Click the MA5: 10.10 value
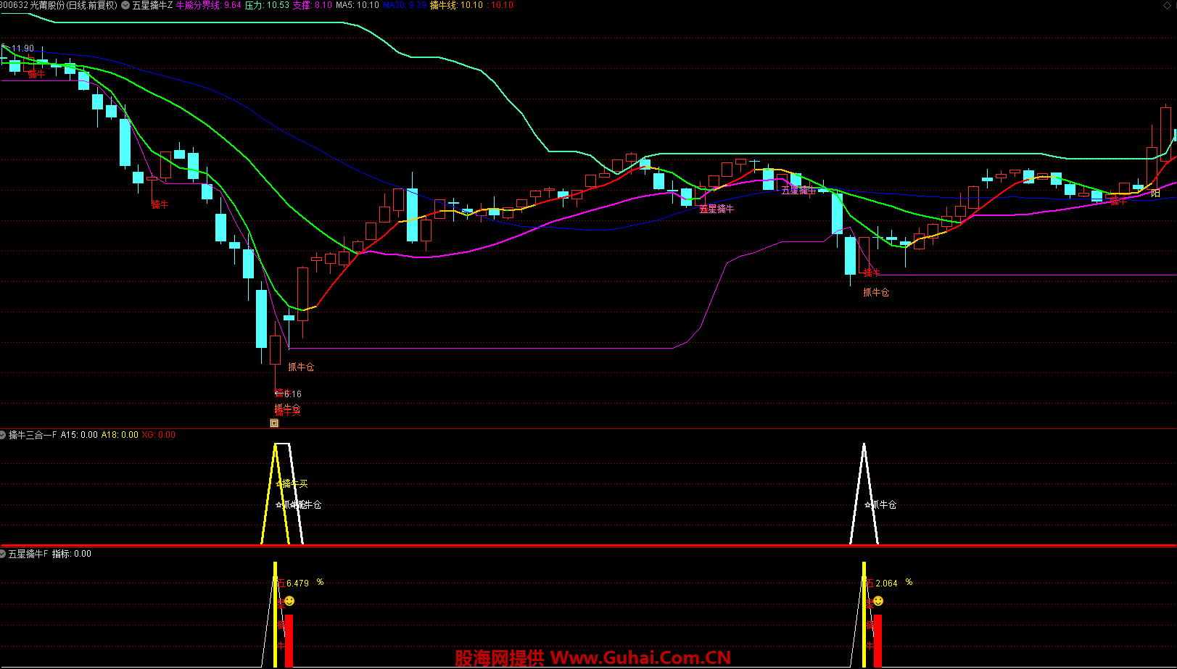Viewport: 1177px width, 669px height. coord(358,5)
